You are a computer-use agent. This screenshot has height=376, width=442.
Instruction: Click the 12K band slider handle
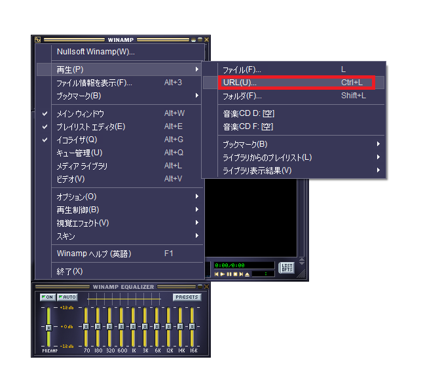[168, 327]
